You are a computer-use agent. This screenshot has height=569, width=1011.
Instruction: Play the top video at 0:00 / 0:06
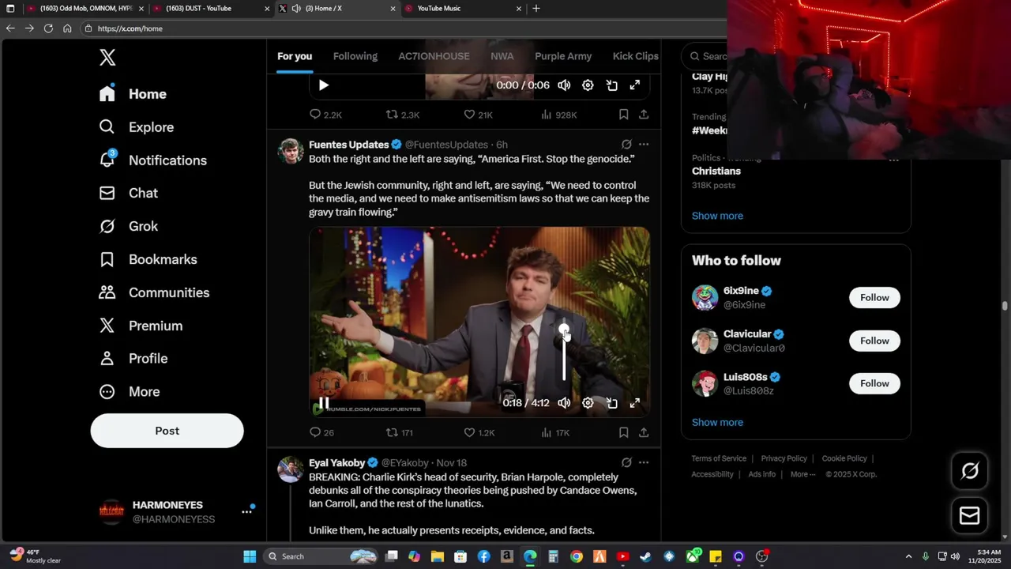coord(323,85)
